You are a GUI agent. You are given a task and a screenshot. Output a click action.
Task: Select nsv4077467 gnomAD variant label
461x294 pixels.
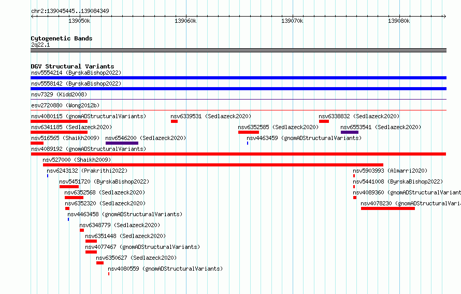pyautogui.click(x=142, y=247)
